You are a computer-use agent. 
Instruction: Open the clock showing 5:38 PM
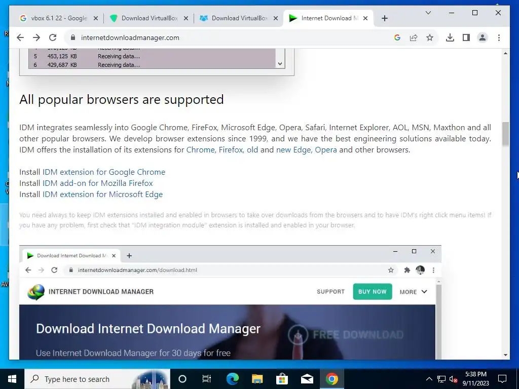tap(475, 379)
